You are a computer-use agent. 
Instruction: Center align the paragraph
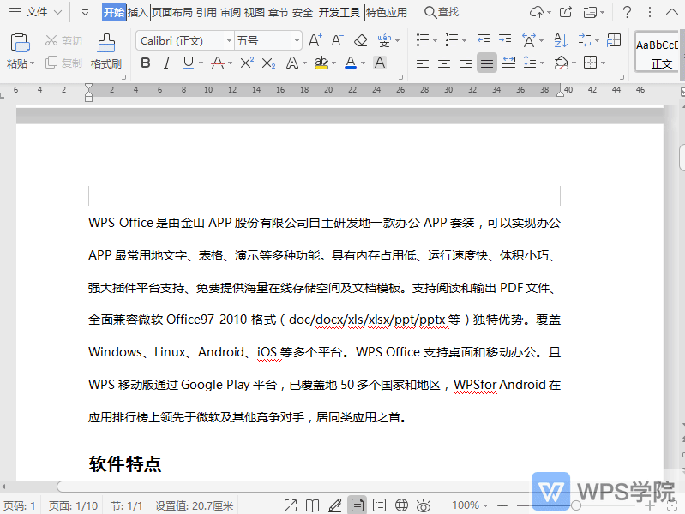pyautogui.click(x=444, y=63)
